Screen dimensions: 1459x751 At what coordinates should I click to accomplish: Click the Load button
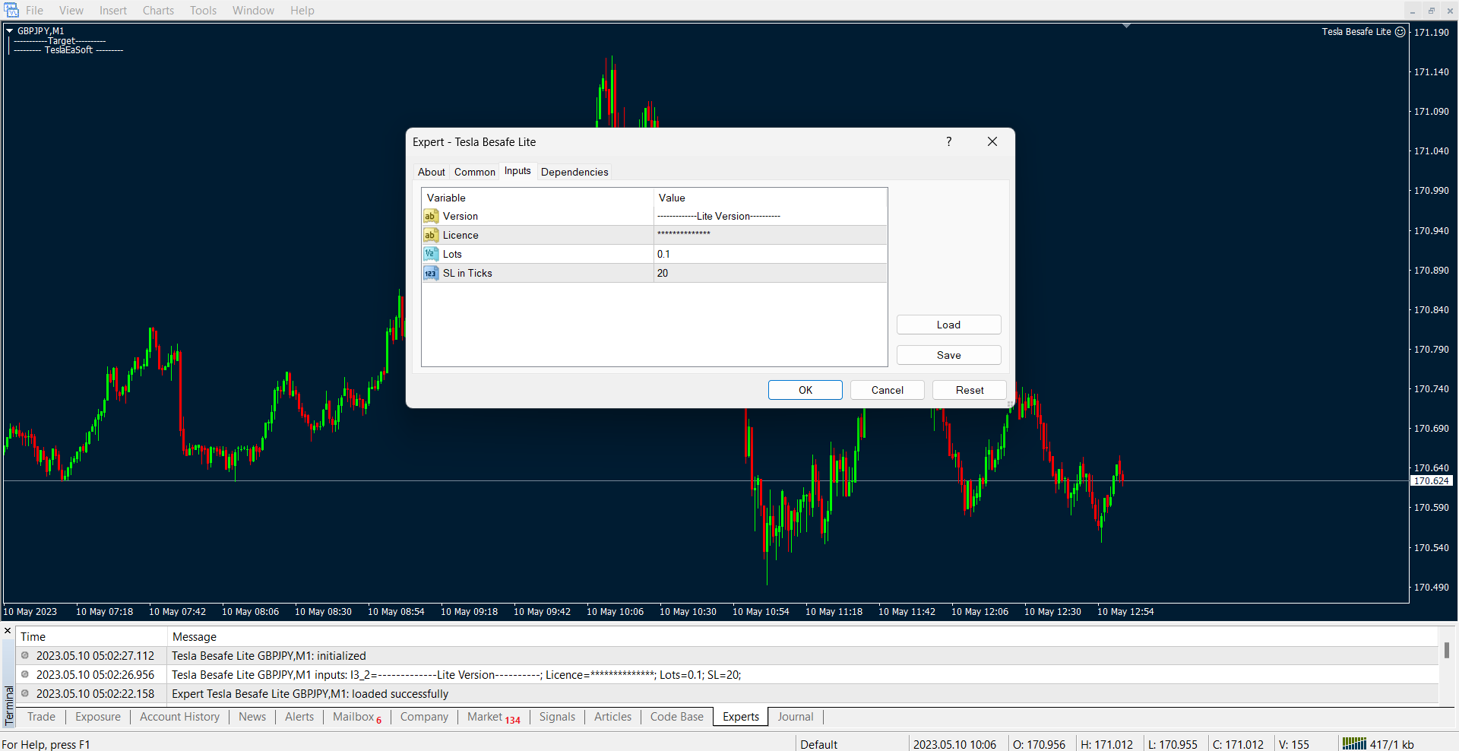click(948, 325)
